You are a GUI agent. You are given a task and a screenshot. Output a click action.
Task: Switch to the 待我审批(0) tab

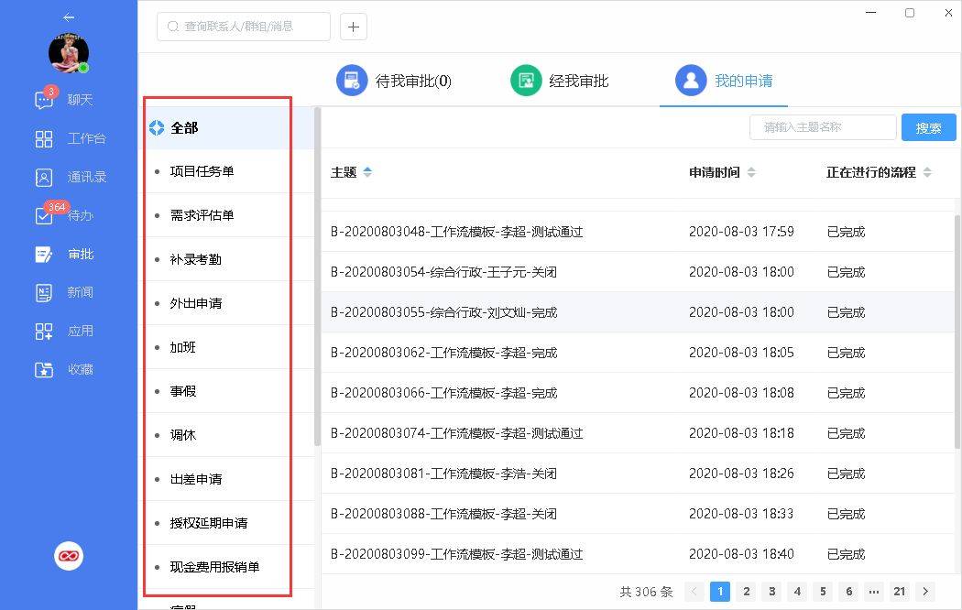394,81
